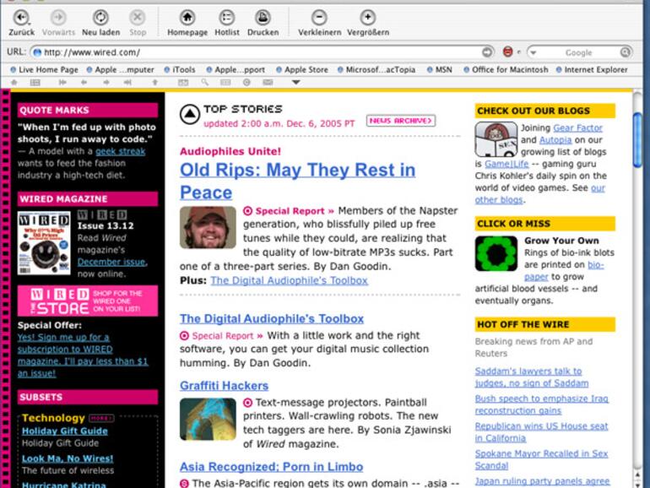Click subscription Special Offer link

point(83,355)
